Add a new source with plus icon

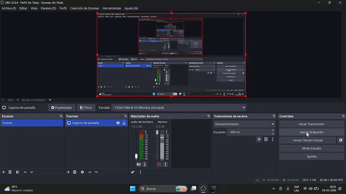(68, 172)
